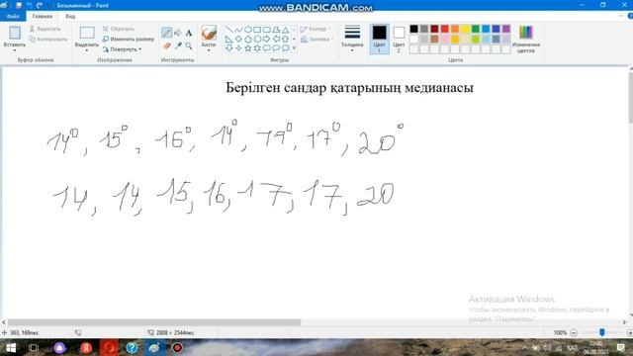Choose the purple color swatch
Viewport: 633px width, 356px height.
[505, 29]
